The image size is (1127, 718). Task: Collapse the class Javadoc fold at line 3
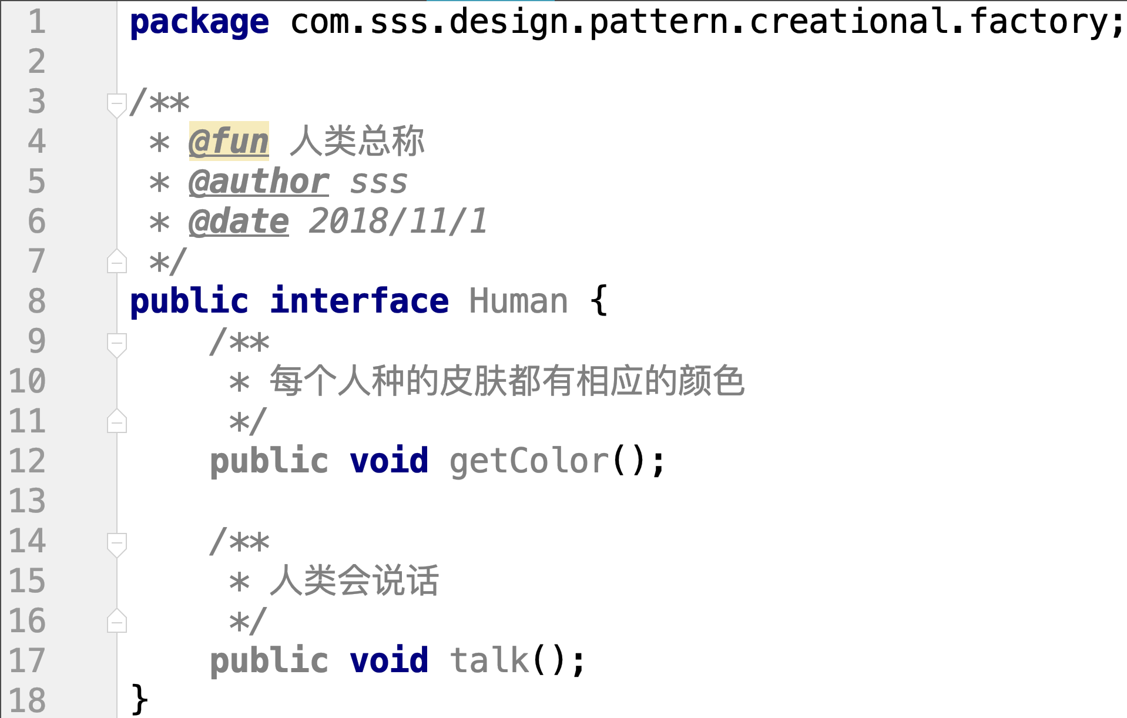click(117, 103)
